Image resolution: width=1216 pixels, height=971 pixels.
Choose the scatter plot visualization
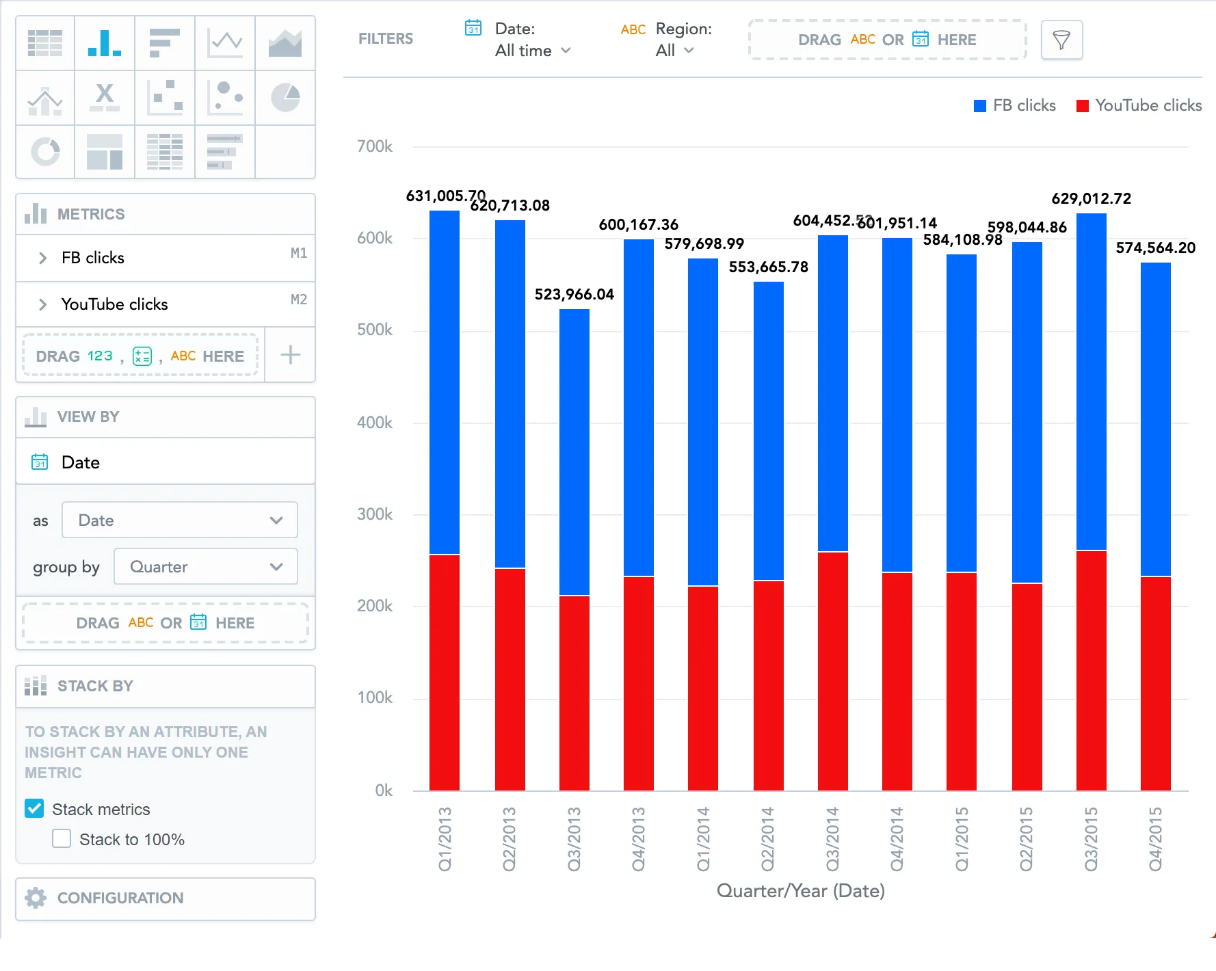(x=164, y=98)
